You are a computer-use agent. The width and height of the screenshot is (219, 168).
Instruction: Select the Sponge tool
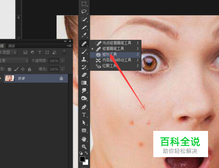tap(84, 99)
